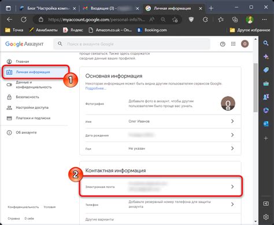Open a new browser tab
This screenshot has width=274, height=225.
pyautogui.click(x=211, y=8)
